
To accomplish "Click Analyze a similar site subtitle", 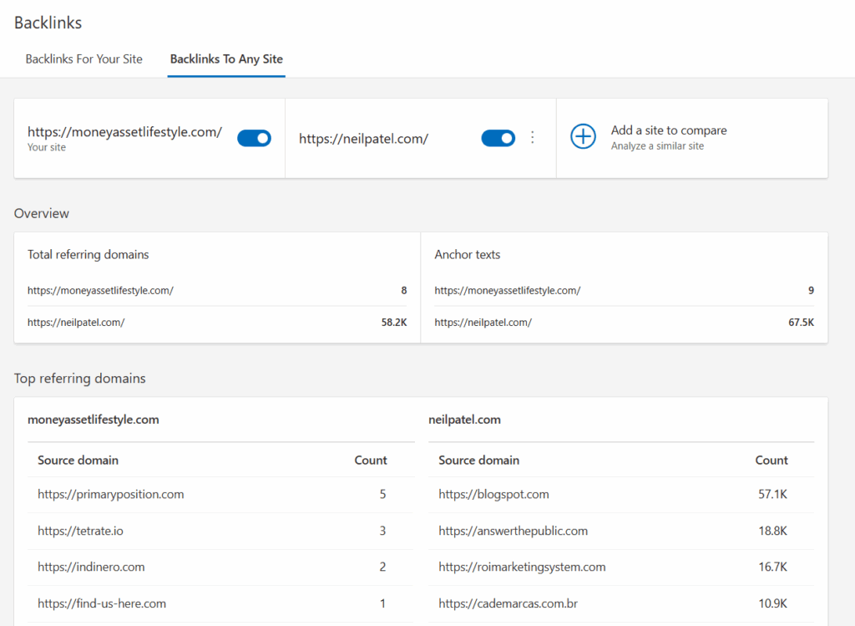I will point(657,145).
